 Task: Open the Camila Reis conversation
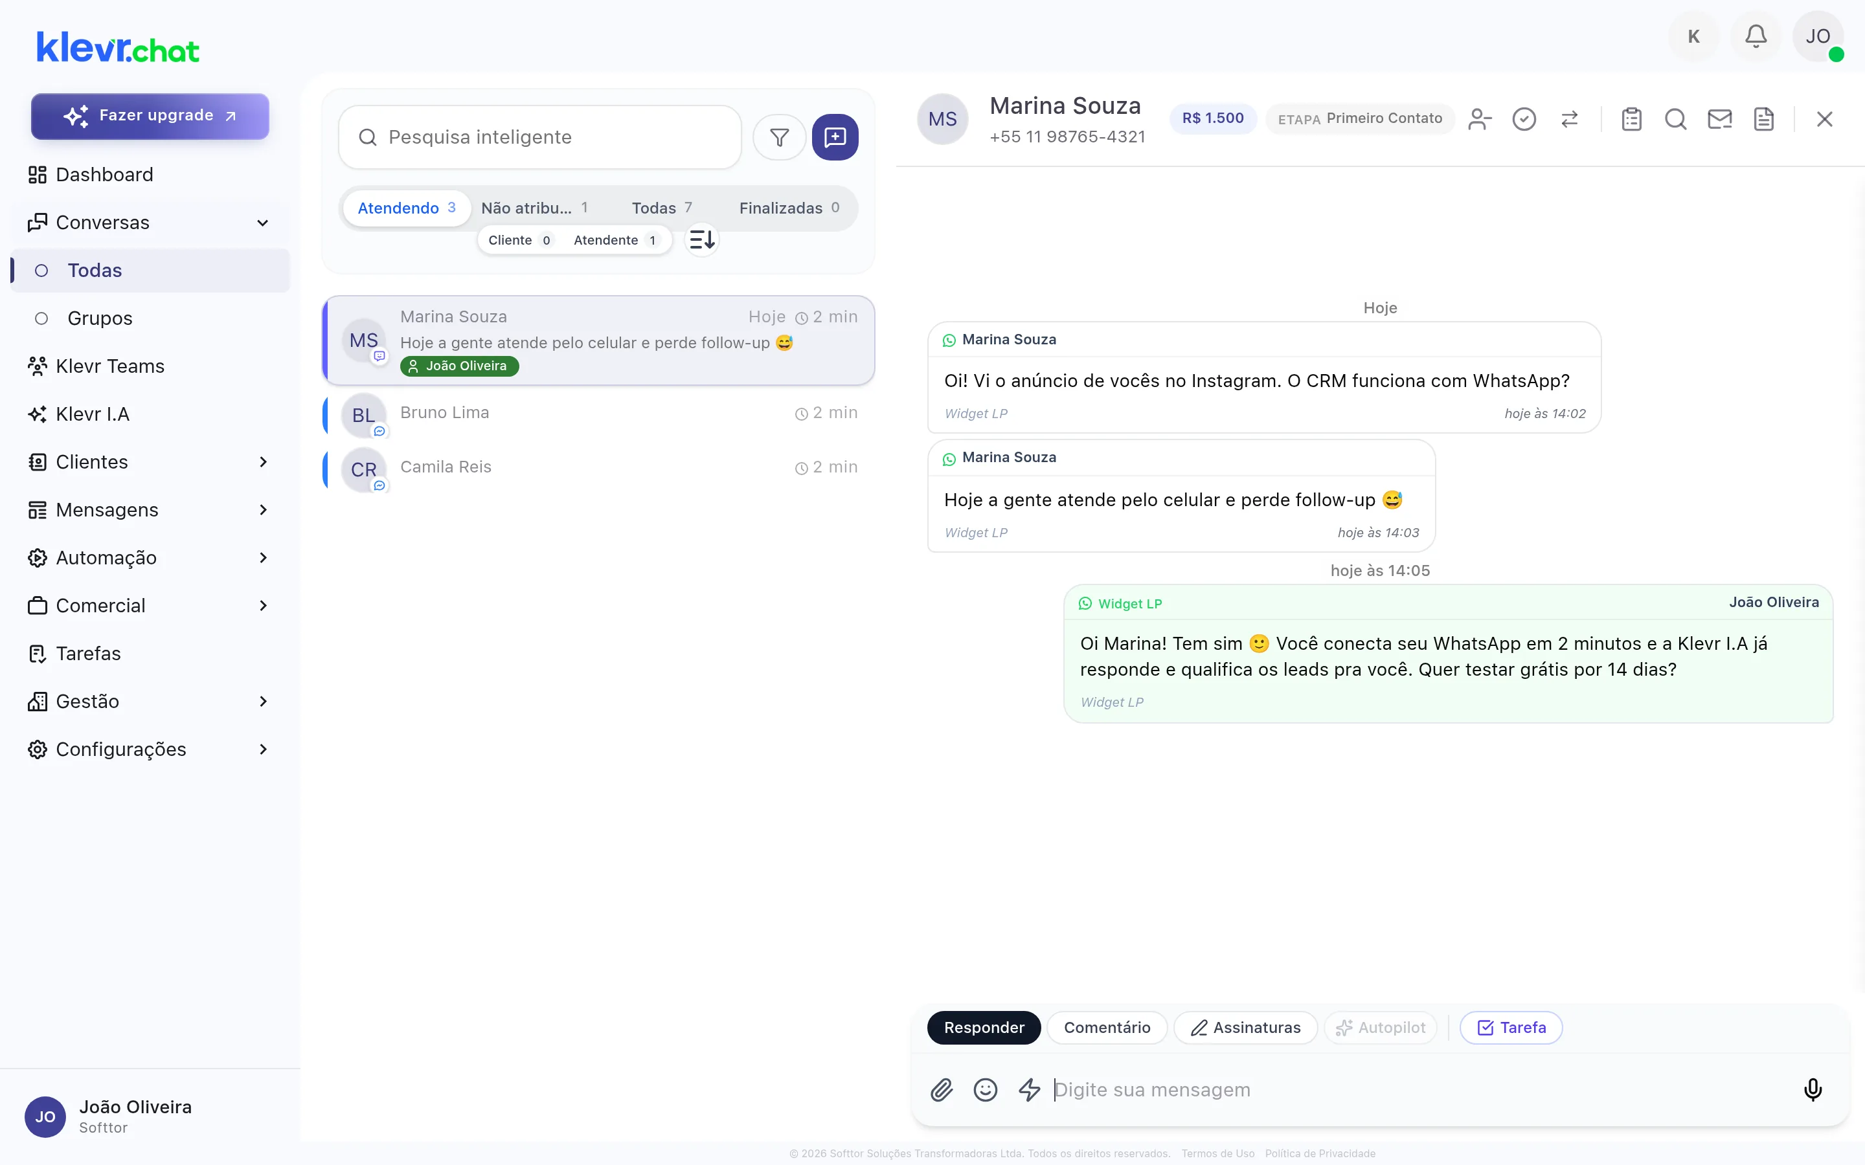click(x=598, y=469)
